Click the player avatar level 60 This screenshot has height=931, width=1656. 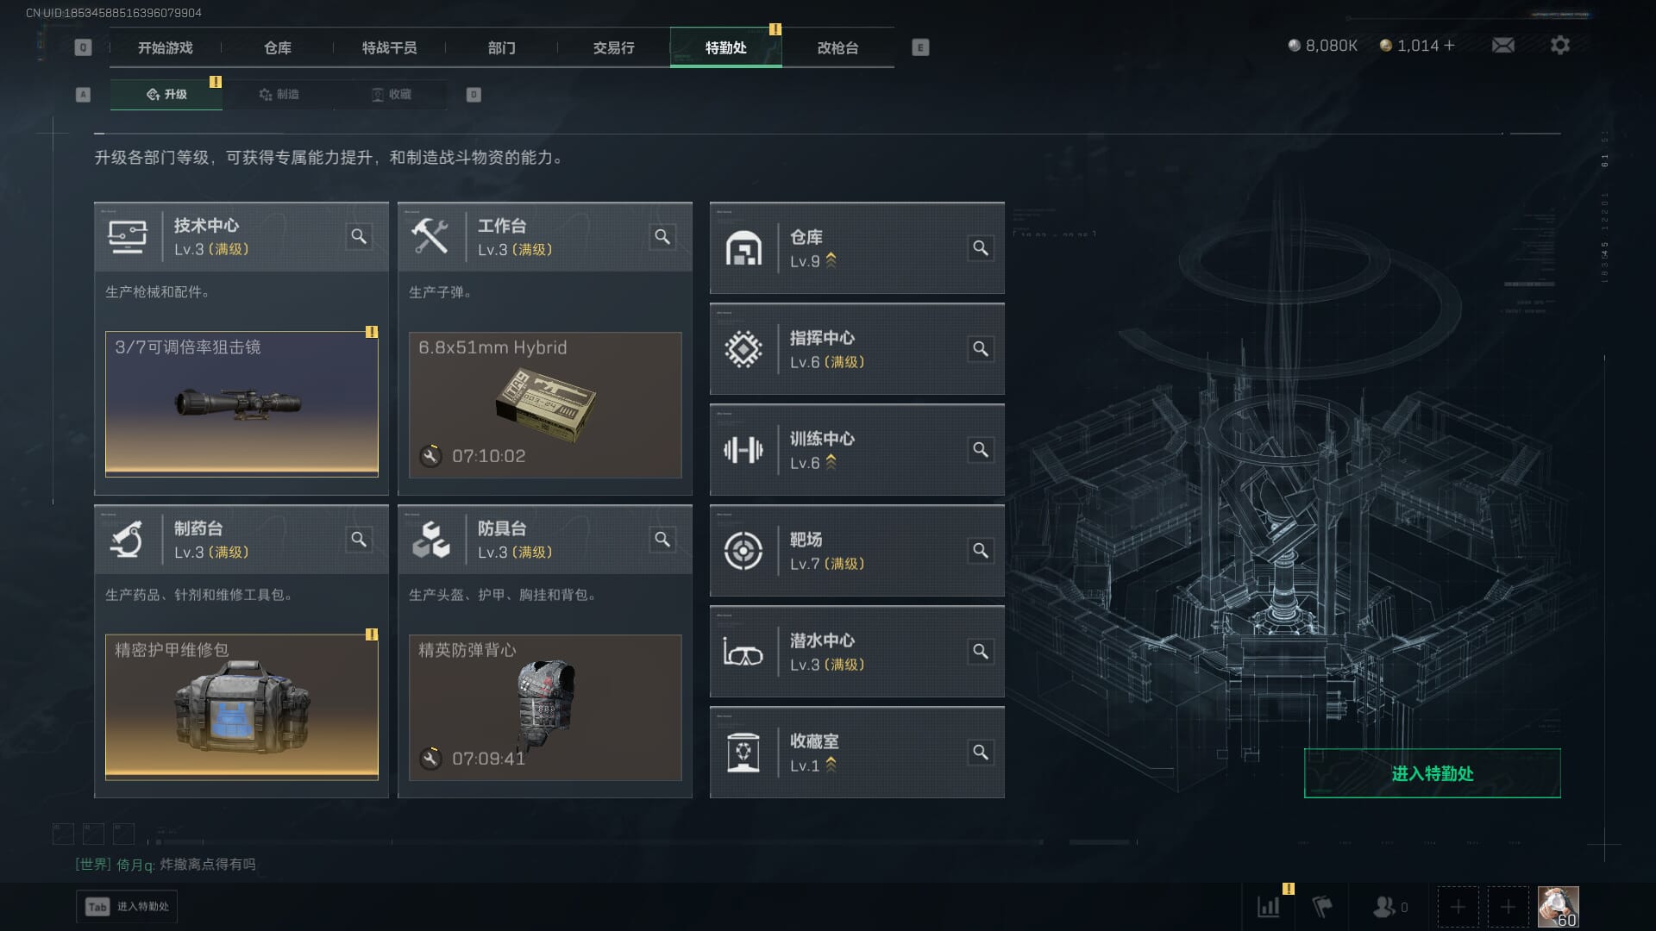pos(1559,907)
